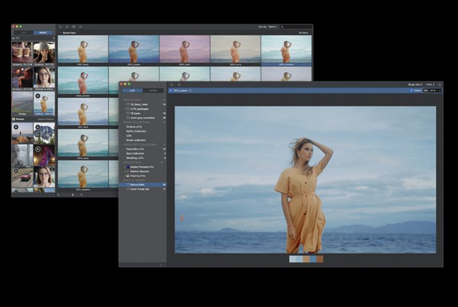Click the search field in back window
The image size is (458, 307).
pyautogui.click(x=297, y=27)
